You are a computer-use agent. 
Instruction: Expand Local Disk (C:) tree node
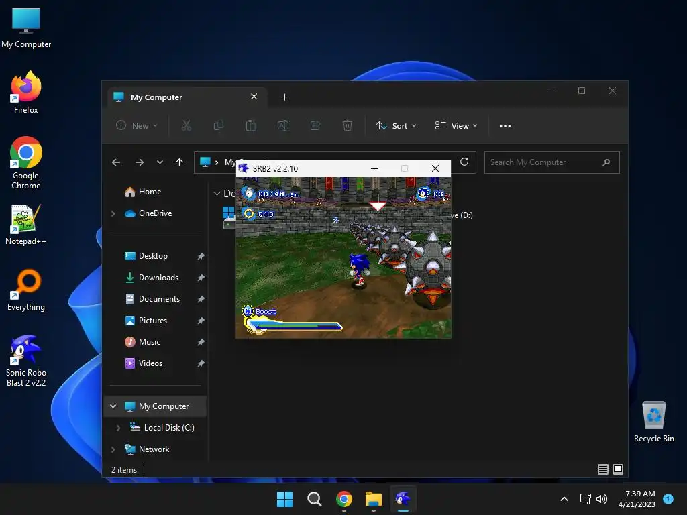[118, 428]
